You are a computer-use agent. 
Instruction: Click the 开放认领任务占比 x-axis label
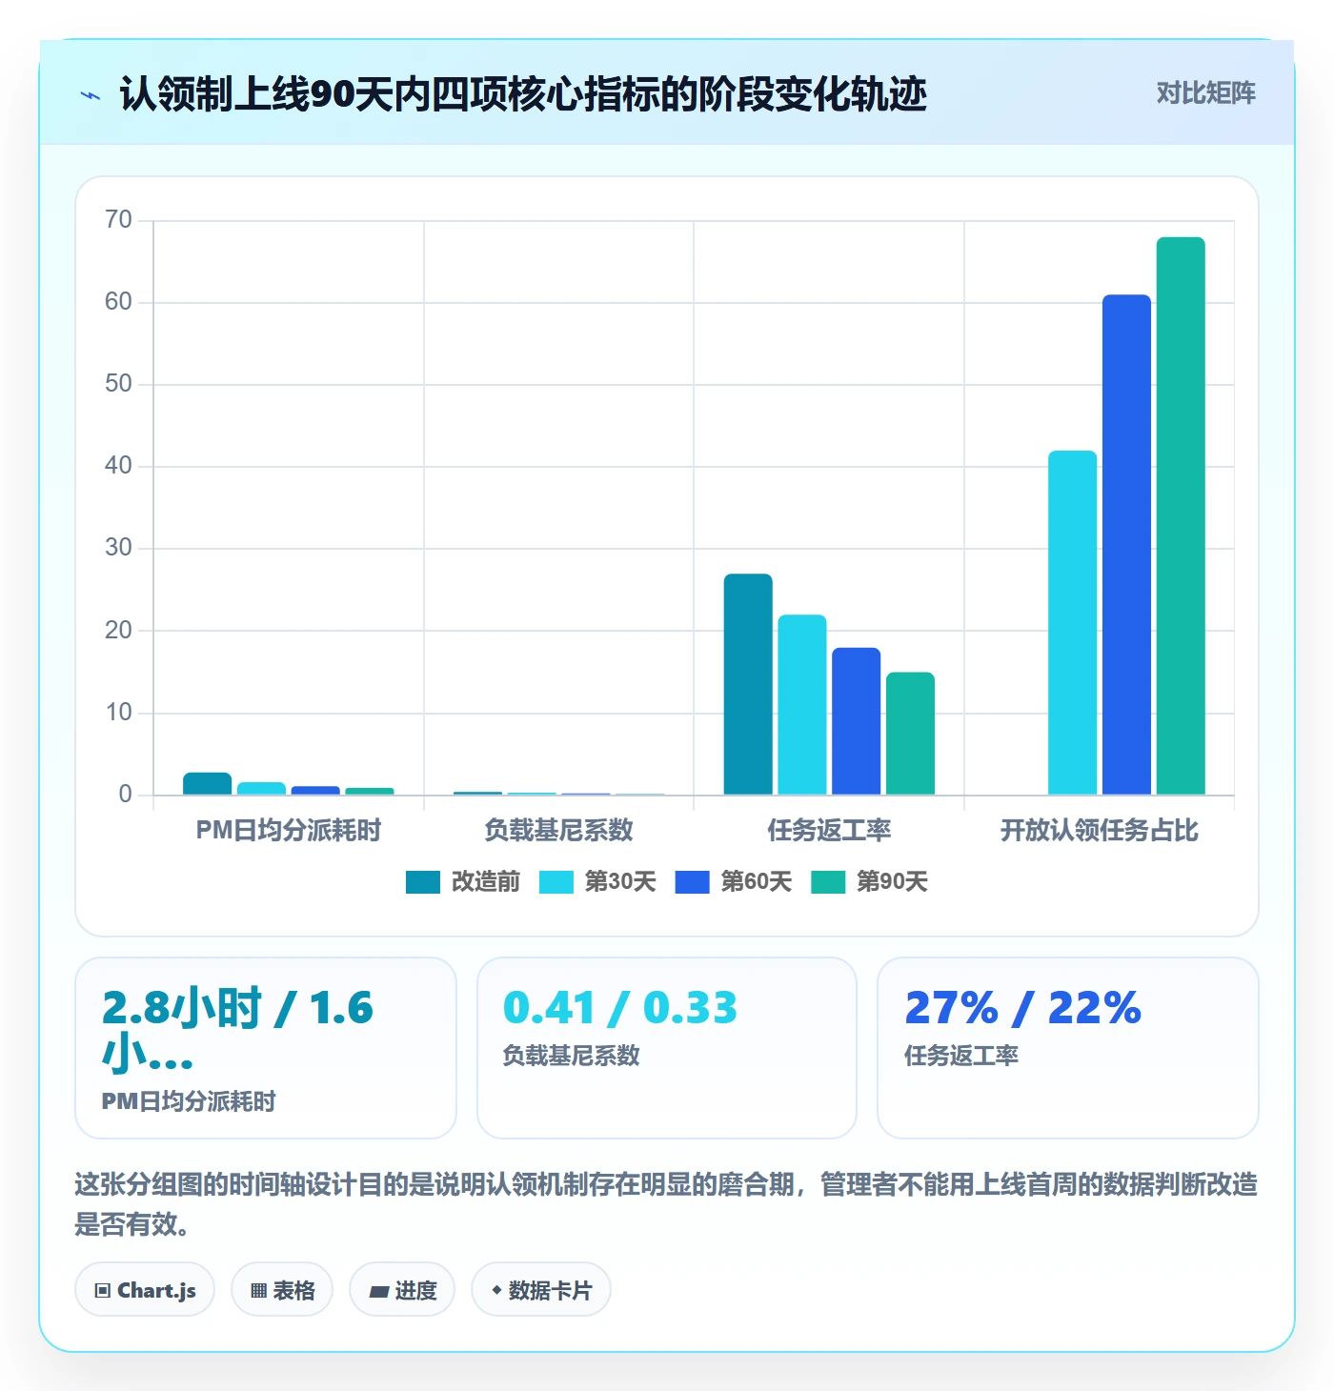[1100, 830]
